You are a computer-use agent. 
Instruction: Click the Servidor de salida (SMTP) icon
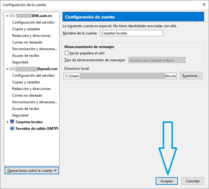pyautogui.click(x=12, y=129)
